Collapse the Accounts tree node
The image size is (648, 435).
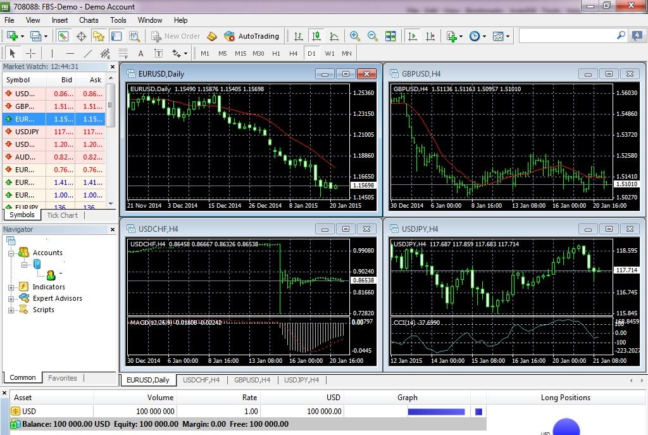tap(11, 253)
